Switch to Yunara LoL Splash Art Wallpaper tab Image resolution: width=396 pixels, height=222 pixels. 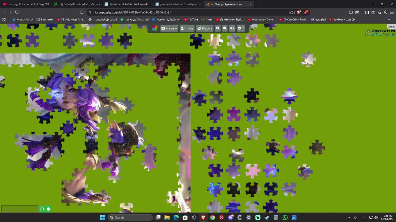coord(127,4)
